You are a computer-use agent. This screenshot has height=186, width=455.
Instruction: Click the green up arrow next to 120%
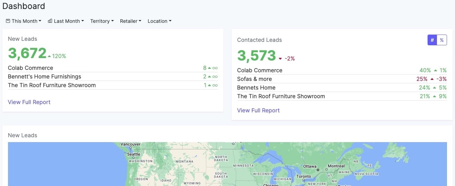click(49, 56)
